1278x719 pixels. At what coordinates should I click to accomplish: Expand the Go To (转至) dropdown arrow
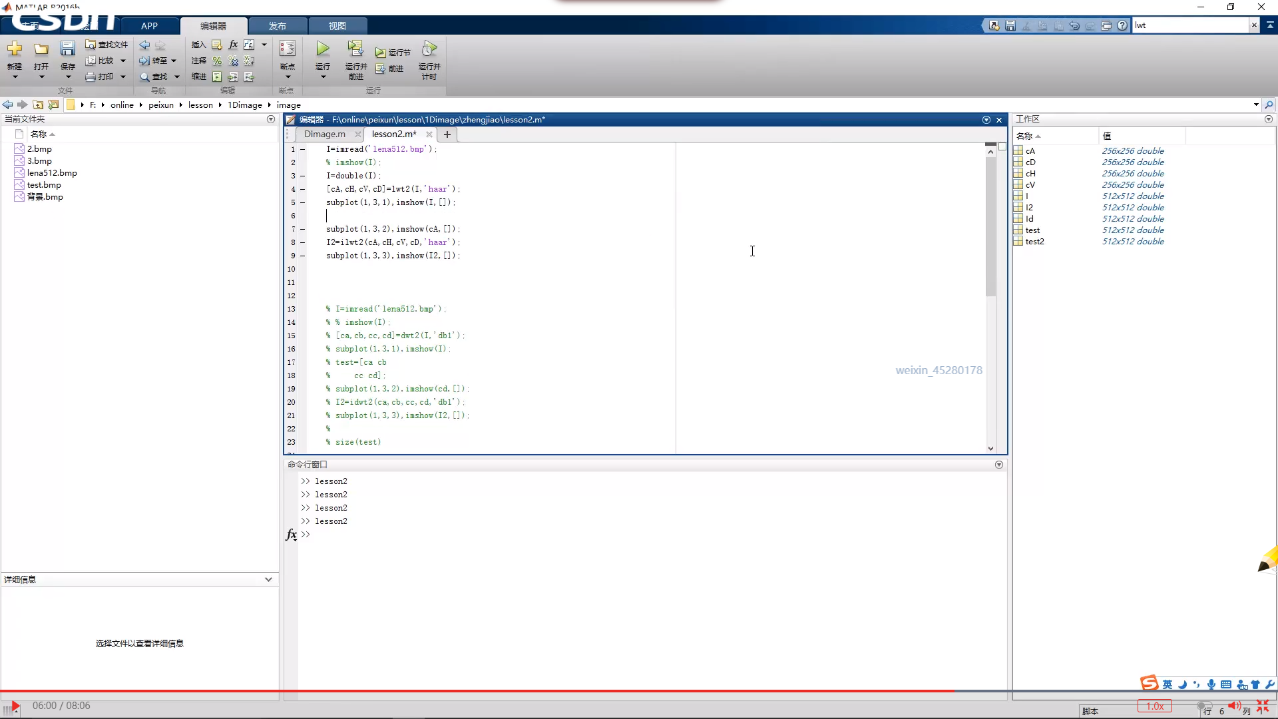(174, 61)
